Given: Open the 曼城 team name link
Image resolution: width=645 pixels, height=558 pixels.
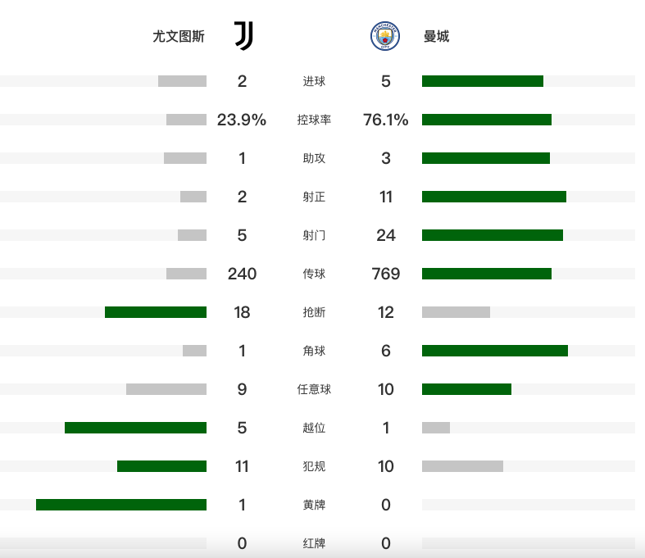Looking at the screenshot, I should tap(437, 36).
